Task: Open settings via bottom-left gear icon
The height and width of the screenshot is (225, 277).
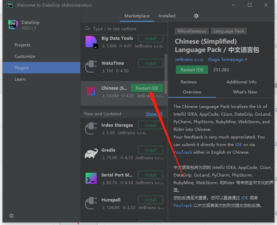Action: point(11,215)
